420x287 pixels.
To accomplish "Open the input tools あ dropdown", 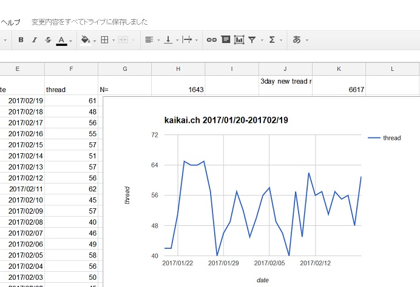I will pos(297,40).
